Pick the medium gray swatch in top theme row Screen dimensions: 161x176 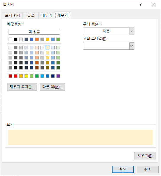tap(42, 39)
